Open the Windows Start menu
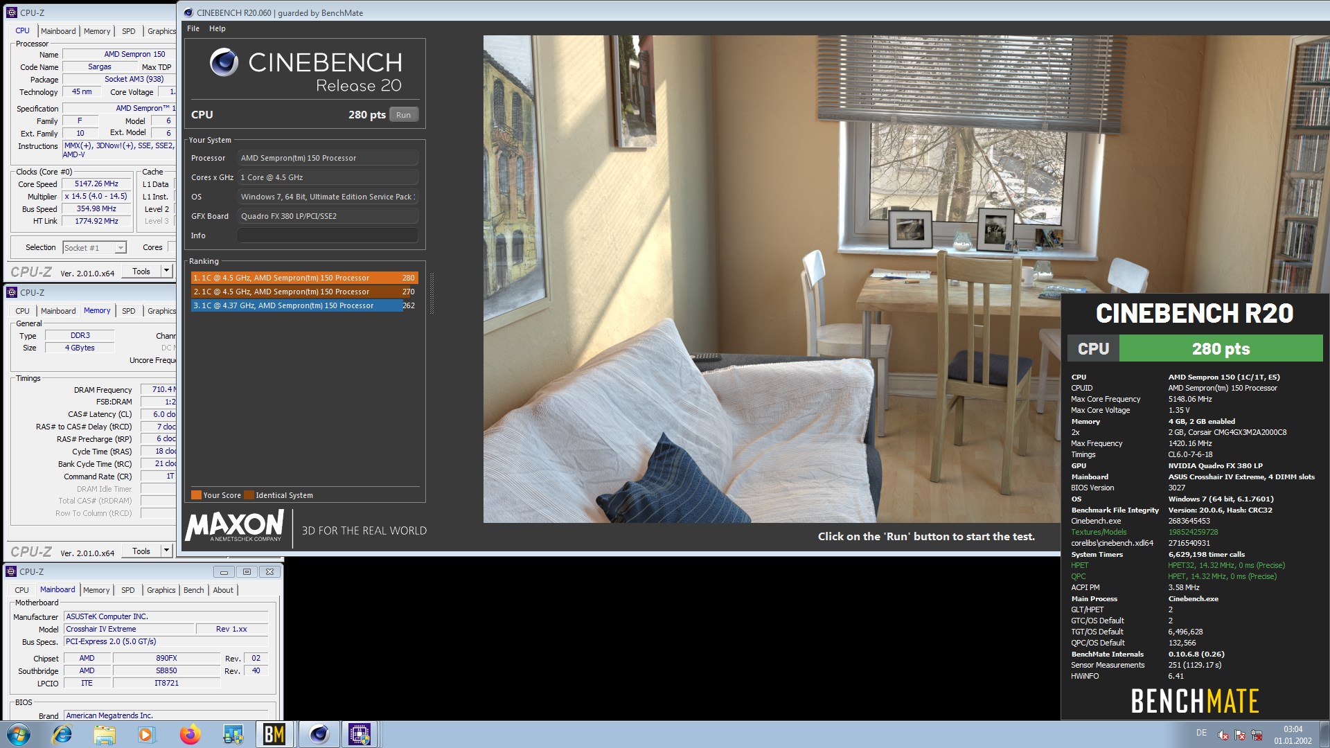The width and height of the screenshot is (1330, 748). 19,734
